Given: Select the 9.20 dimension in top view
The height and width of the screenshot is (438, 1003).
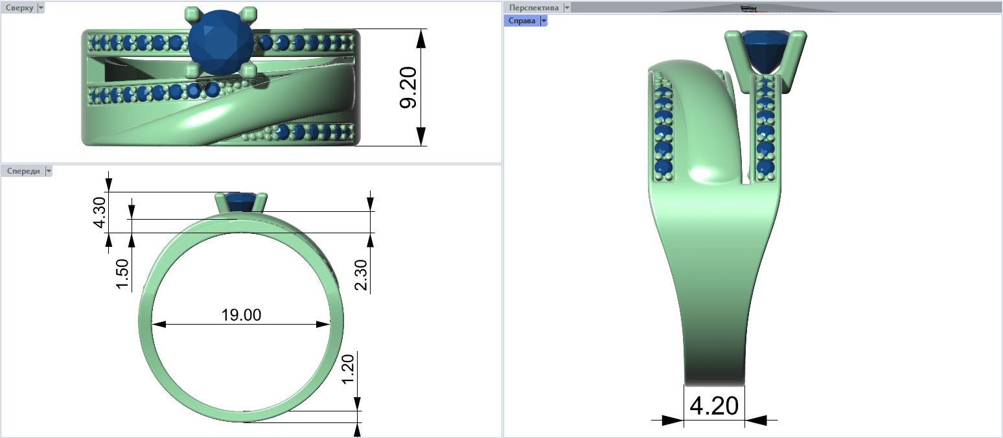Looking at the screenshot, I should (x=408, y=87).
